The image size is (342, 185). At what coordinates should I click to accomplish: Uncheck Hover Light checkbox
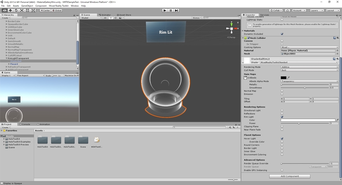tap(282, 139)
